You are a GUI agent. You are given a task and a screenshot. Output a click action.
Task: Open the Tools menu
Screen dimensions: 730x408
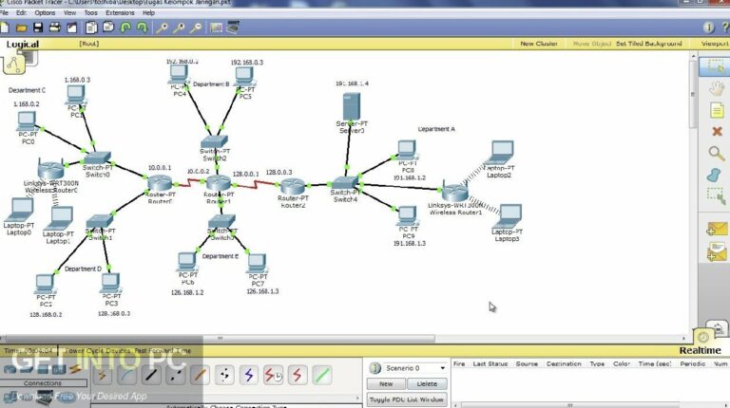pyautogui.click(x=91, y=13)
